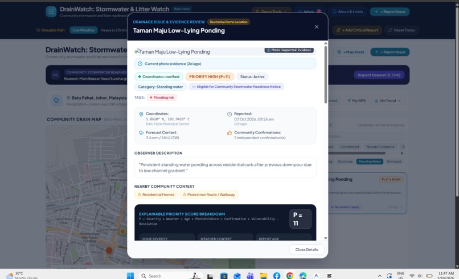Image resolution: width=459 pixels, height=279 pixels.
Task: Open Google Chrome from the taskbar
Action: (290, 276)
